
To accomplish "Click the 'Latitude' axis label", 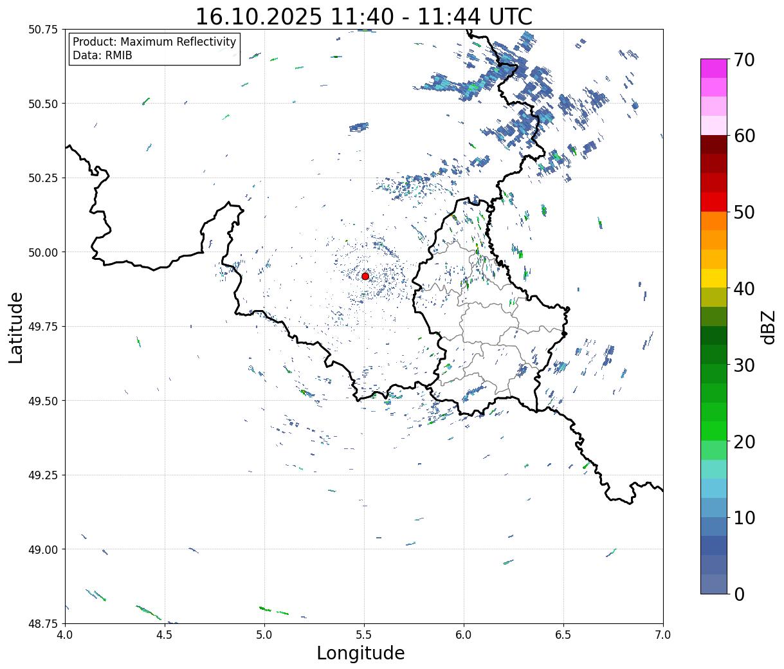I will coord(16,327).
